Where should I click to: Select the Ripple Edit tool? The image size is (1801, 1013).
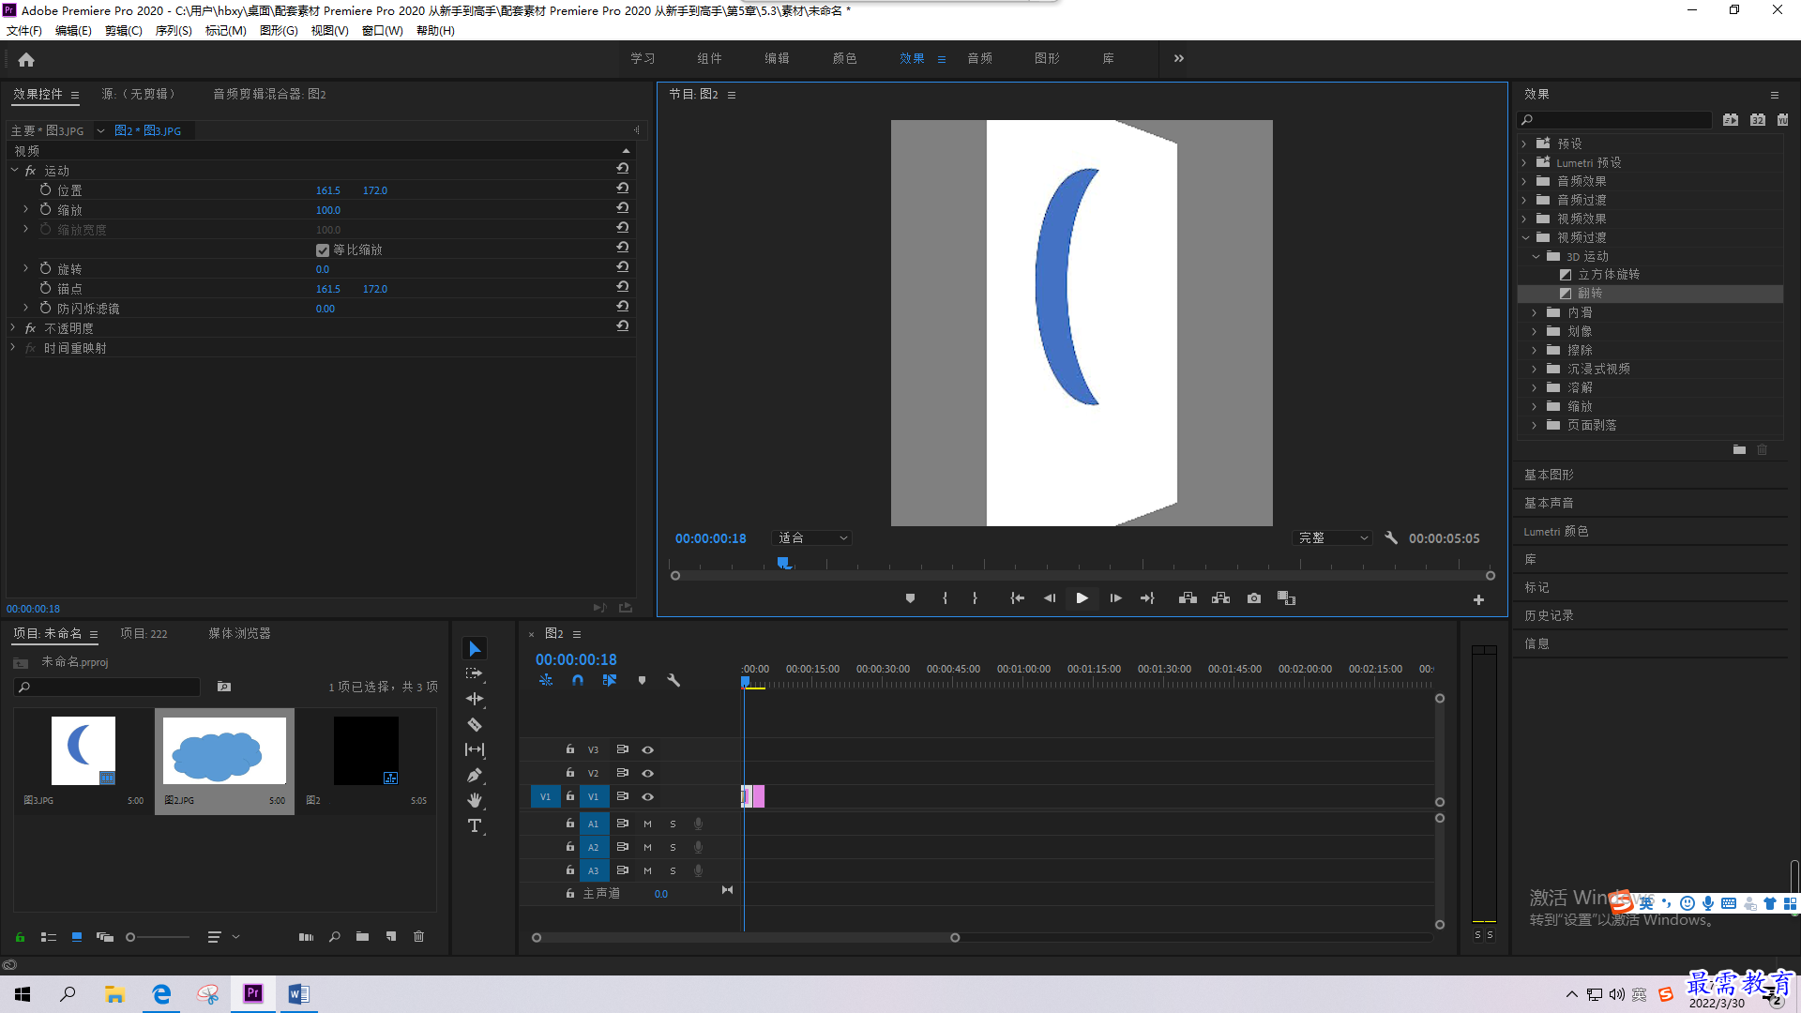click(475, 700)
